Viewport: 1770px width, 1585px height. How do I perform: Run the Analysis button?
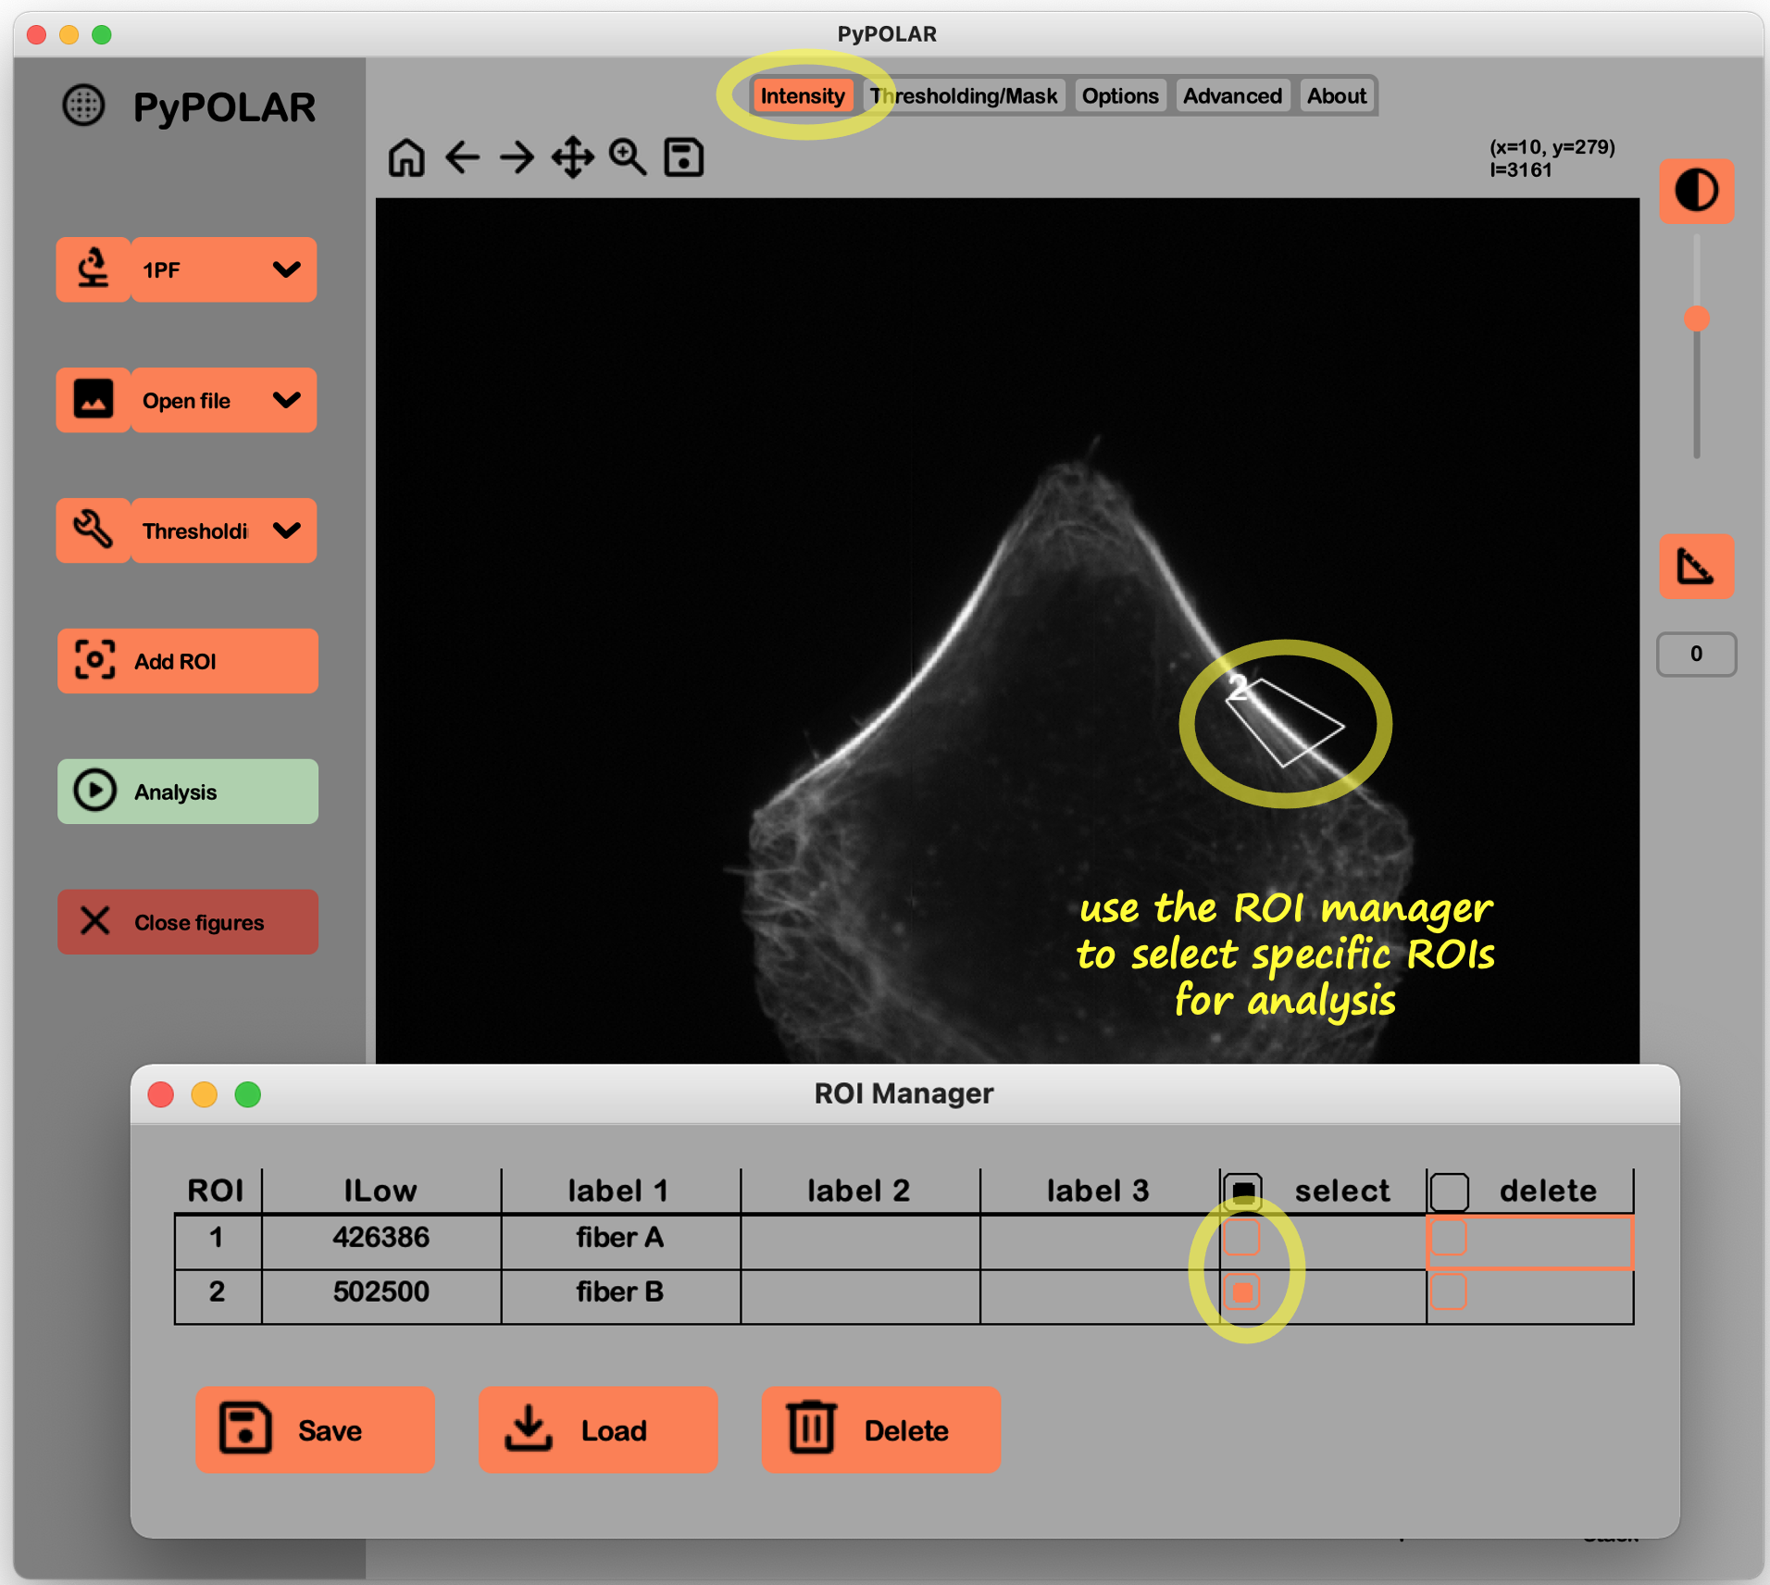(188, 792)
